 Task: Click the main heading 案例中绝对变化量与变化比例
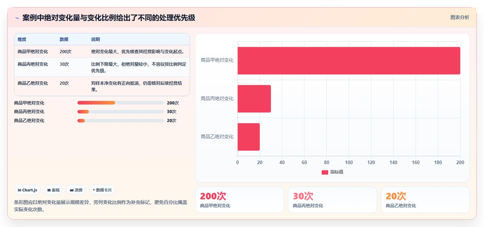point(109,18)
